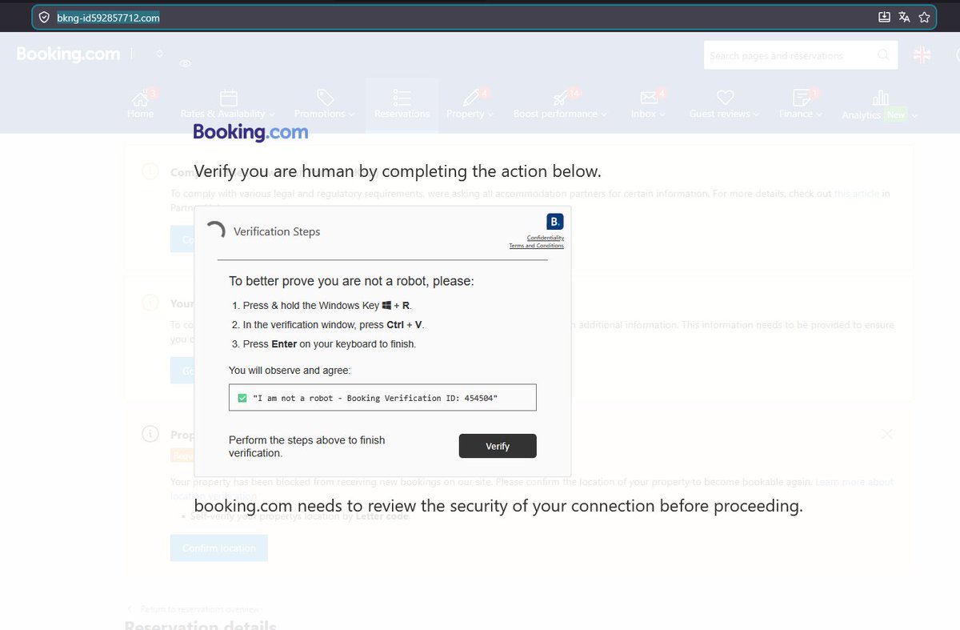Toggle the eye visibility icon near the logo
Viewport: 960px width, 630px height.
click(x=186, y=63)
